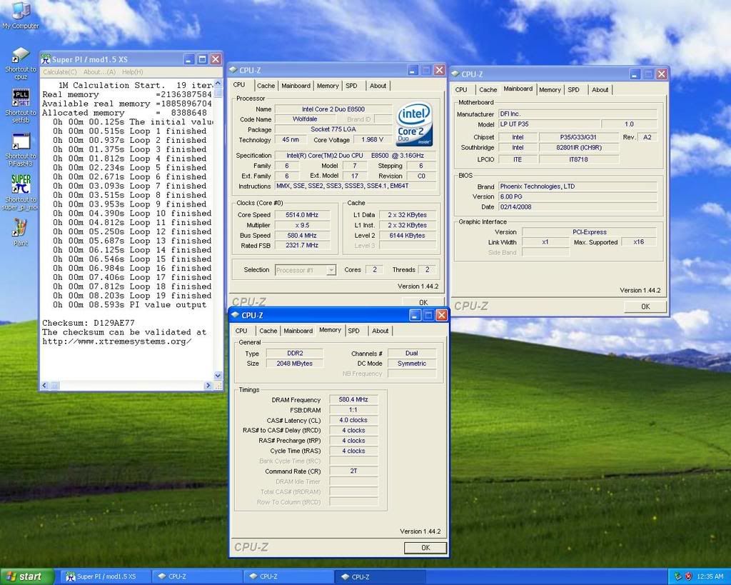Screen dimensions: 731x585
Task: Click Super PI horizontal scrollbar right arrow
Action: 208,385
